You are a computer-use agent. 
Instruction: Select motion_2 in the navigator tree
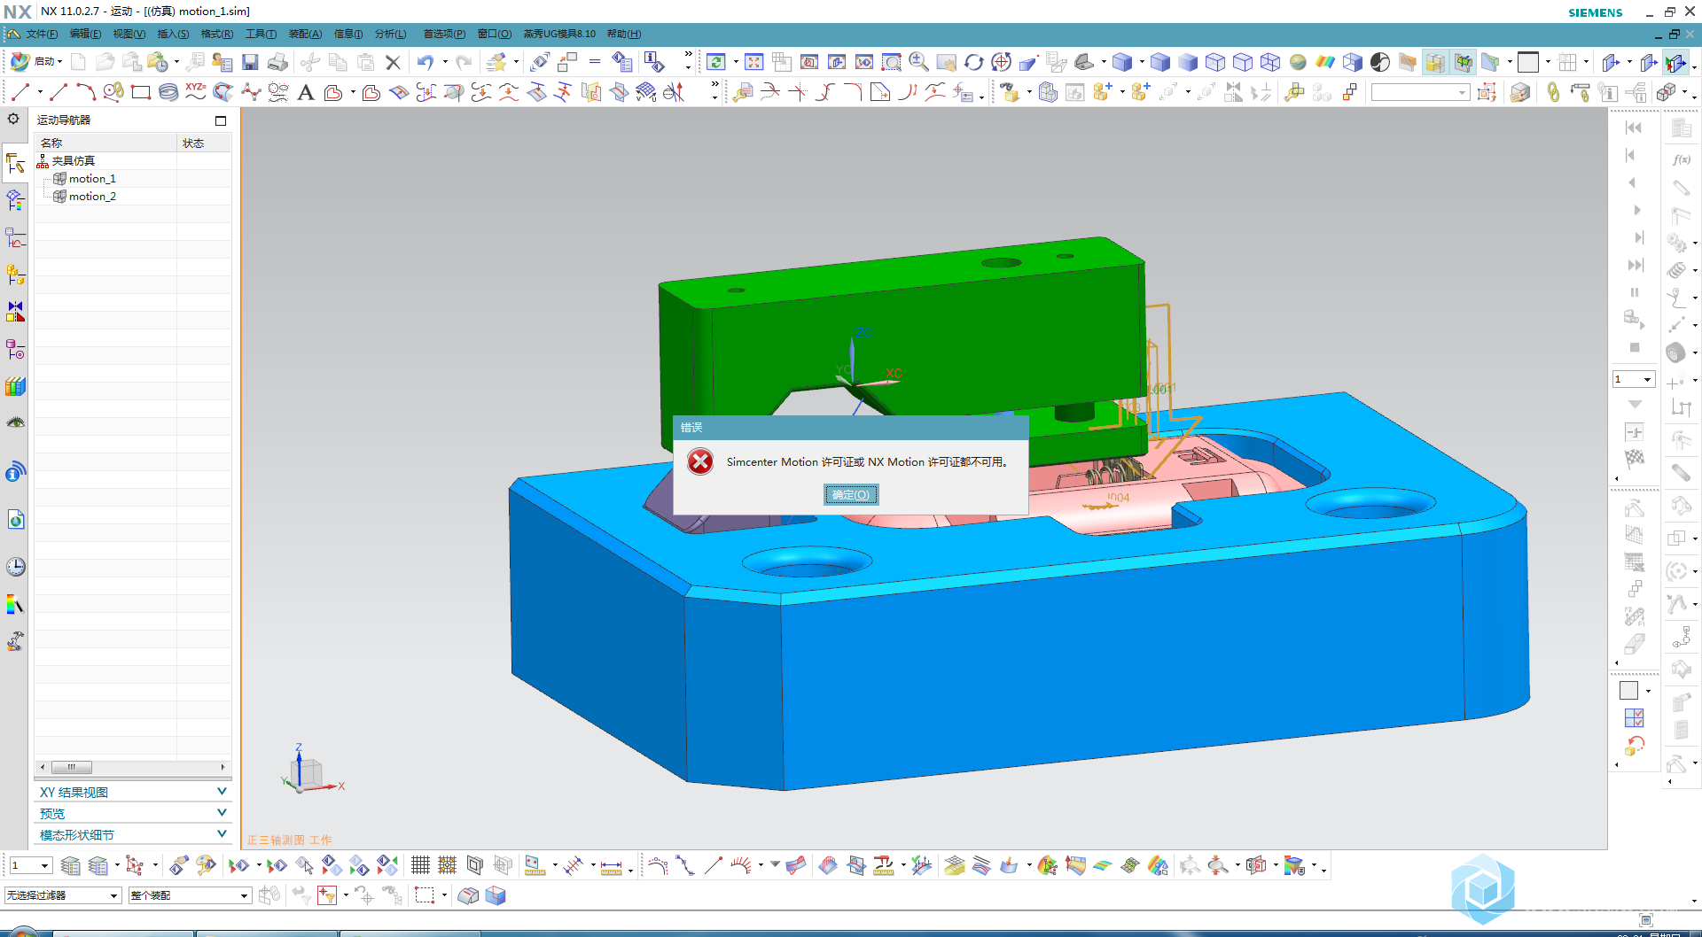[x=92, y=196]
